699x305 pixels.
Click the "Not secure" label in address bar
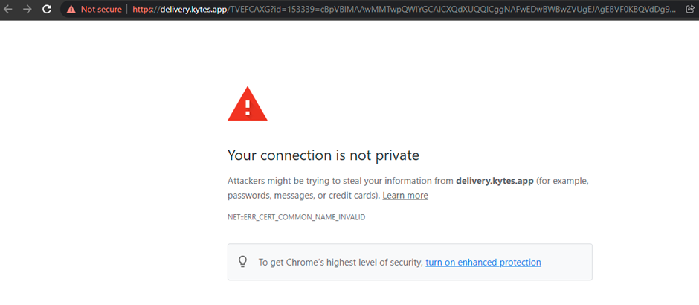(x=100, y=10)
